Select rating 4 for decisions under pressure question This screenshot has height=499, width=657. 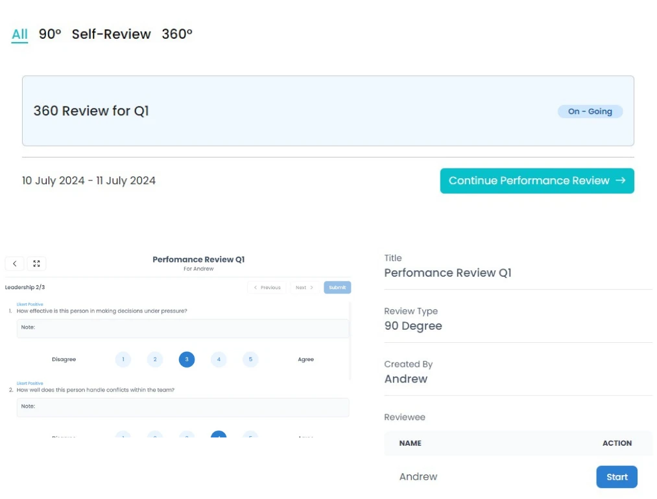click(x=219, y=359)
